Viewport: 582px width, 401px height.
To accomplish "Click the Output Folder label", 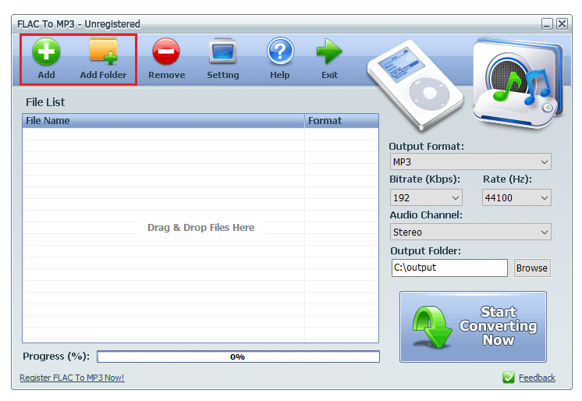I will pyautogui.click(x=426, y=251).
